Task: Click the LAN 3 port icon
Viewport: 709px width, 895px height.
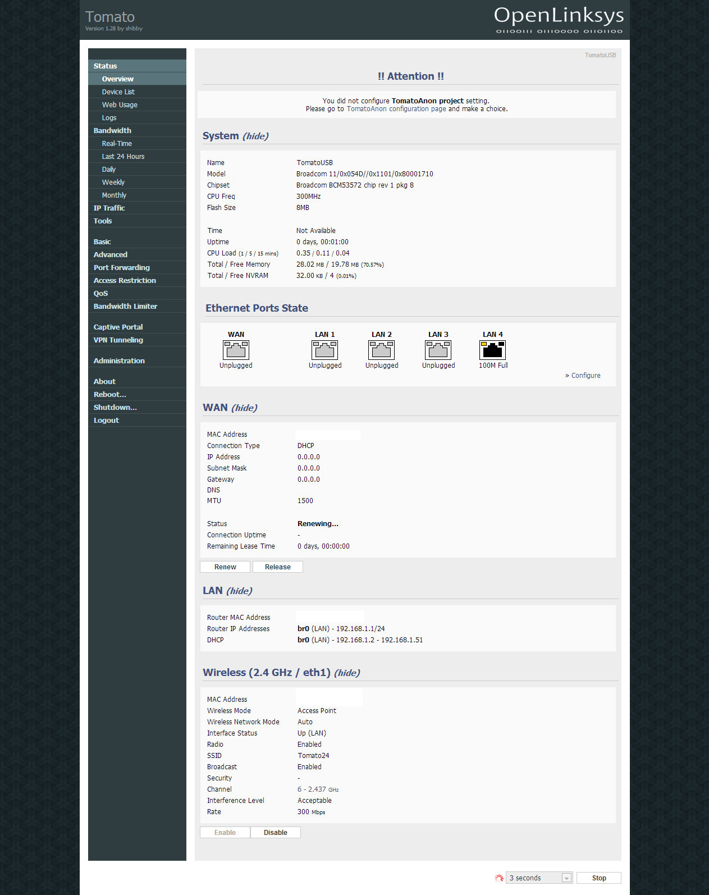Action: coord(438,350)
